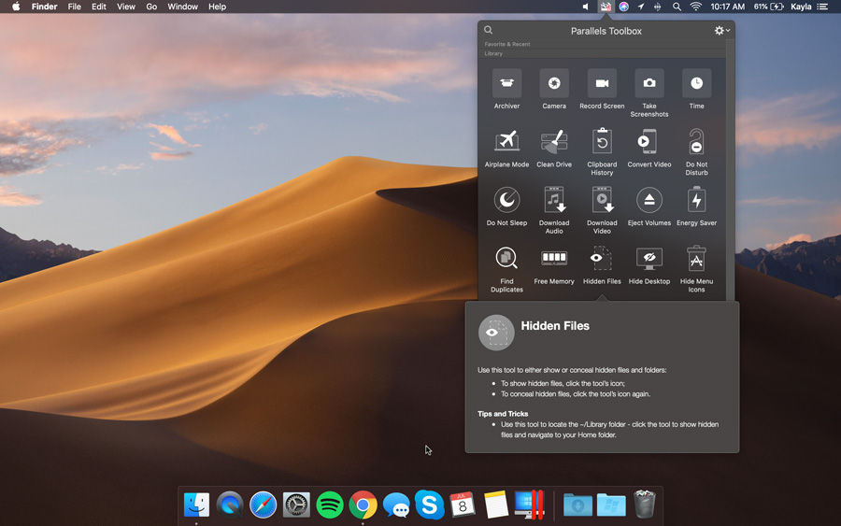The image size is (841, 526).
Task: Run the Clean Drive tool
Action: tap(554, 149)
